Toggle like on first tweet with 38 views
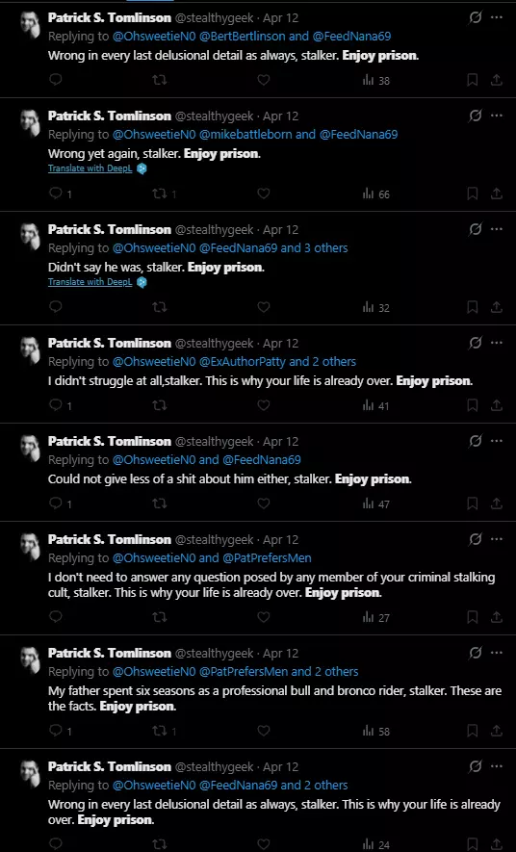Image resolution: width=516 pixels, height=852 pixels. tap(264, 80)
